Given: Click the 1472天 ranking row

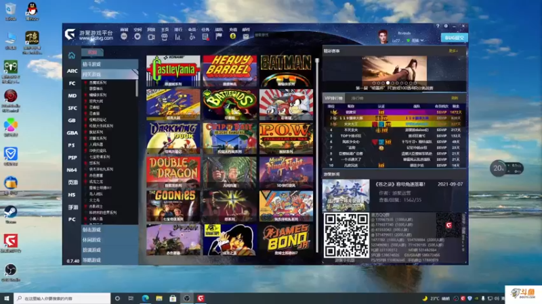Looking at the screenshot, I should coord(394,112).
